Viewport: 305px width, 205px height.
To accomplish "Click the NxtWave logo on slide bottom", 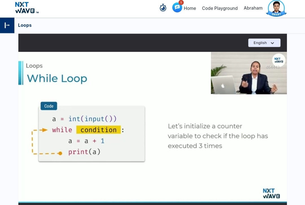I will [271, 193].
